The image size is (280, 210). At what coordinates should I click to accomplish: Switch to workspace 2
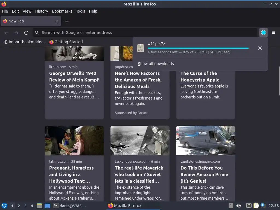[x=19, y=206]
